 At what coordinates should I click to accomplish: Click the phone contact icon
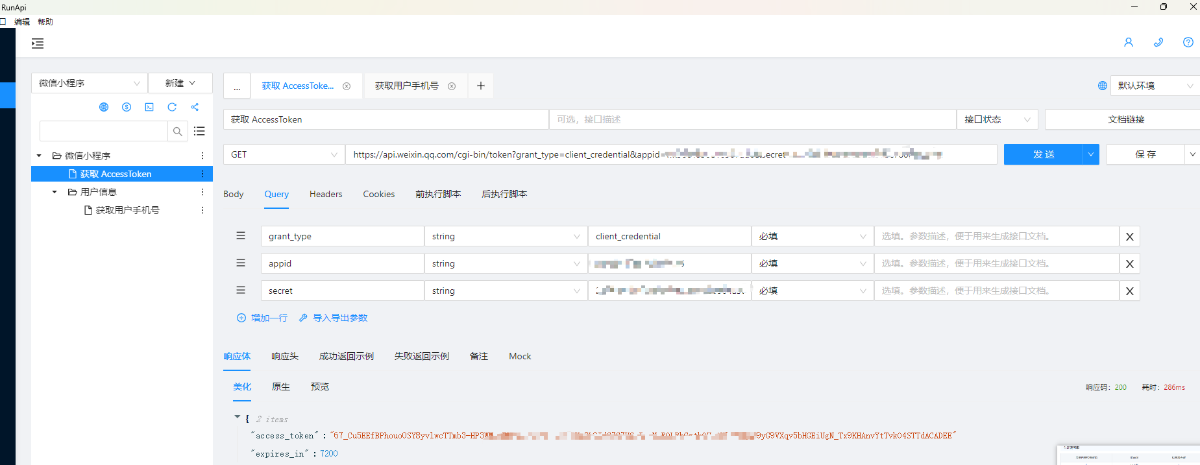click(x=1158, y=42)
